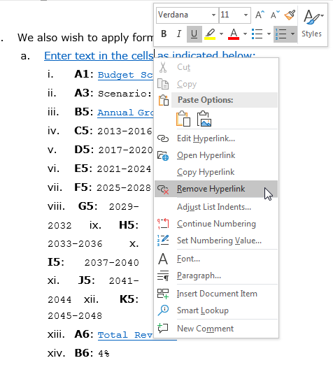The width and height of the screenshot is (333, 365).
Task: Apply red font color button
Action: (x=234, y=34)
